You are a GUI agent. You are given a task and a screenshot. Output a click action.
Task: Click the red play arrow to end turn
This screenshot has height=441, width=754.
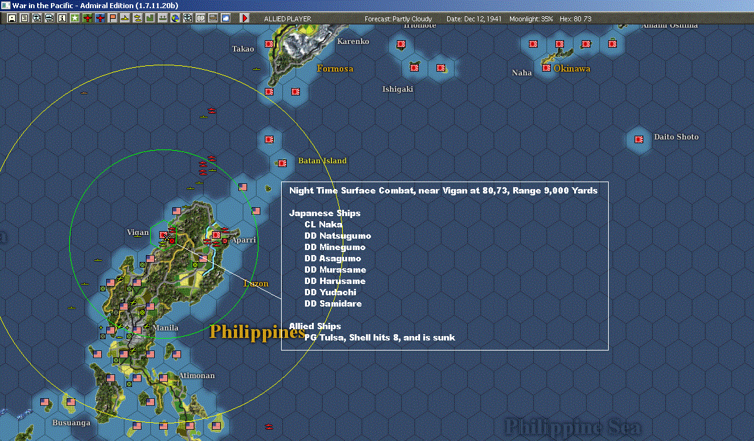(x=244, y=18)
